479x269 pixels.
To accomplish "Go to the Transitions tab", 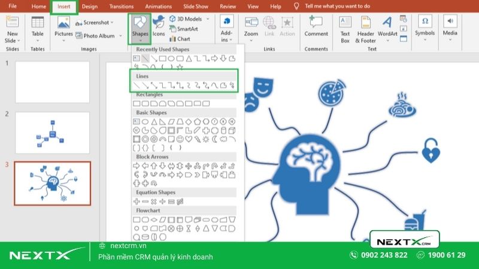I will click(122, 7).
